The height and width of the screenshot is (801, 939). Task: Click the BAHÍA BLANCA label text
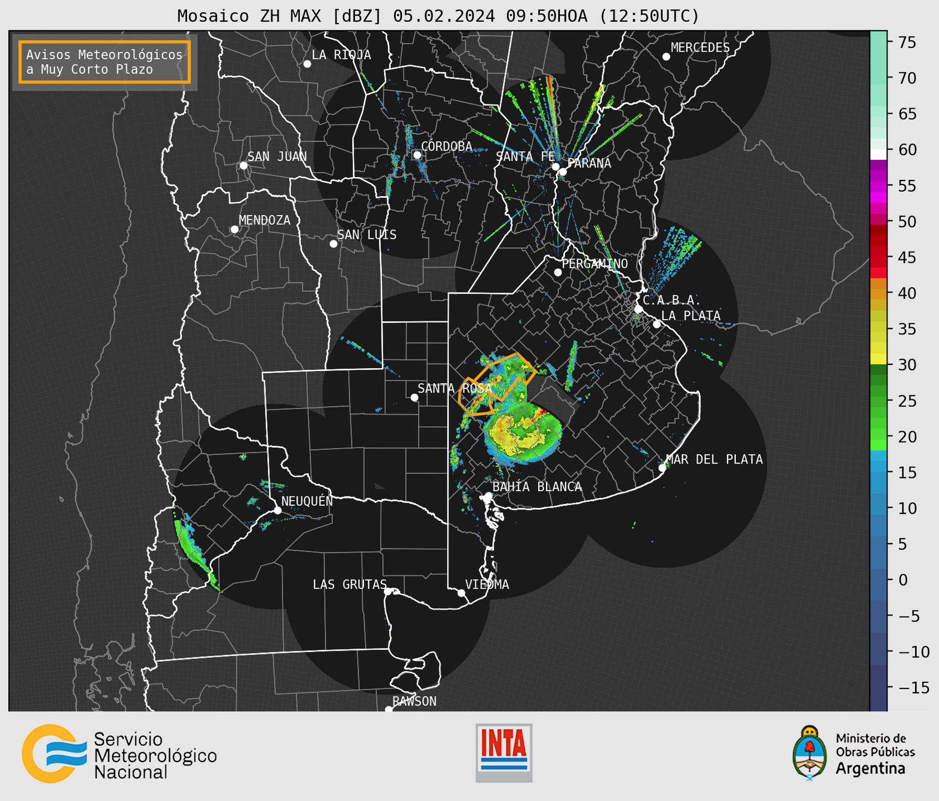(537, 486)
